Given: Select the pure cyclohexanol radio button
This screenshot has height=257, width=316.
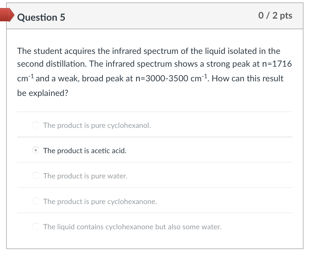Looking at the screenshot, I should tap(36, 125).
